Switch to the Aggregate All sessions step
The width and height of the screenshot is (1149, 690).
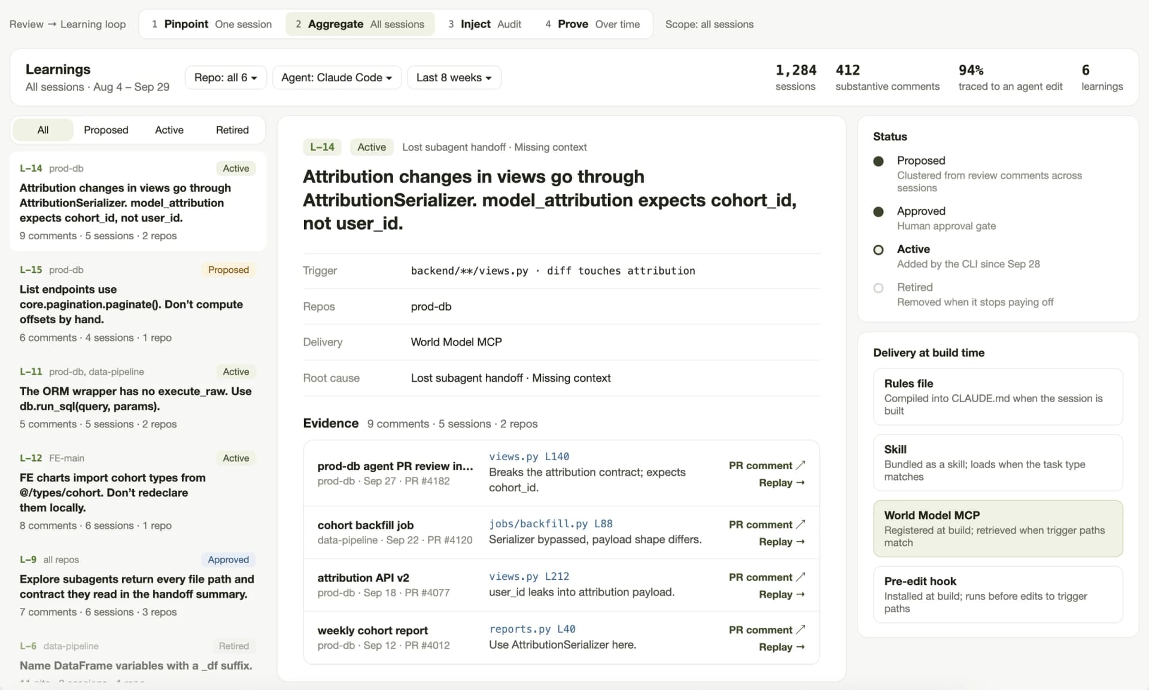pos(360,24)
